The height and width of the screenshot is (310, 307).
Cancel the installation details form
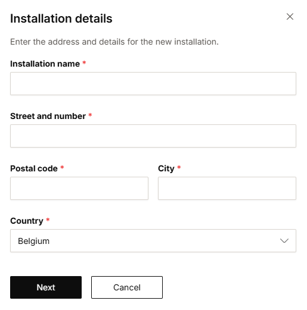click(127, 287)
